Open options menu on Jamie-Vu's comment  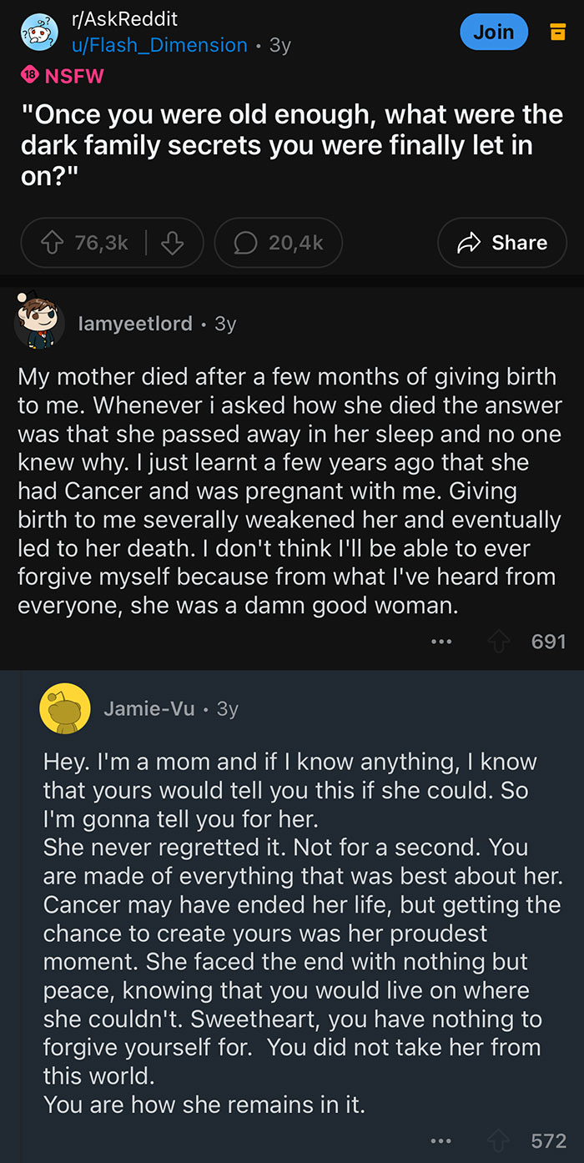pos(441,1140)
